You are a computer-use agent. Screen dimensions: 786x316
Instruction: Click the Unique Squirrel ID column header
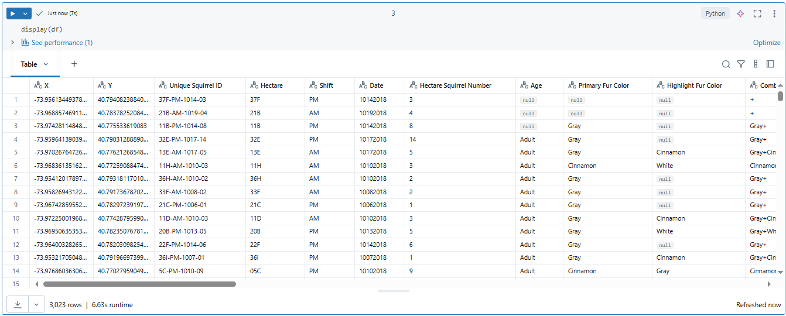coord(196,85)
